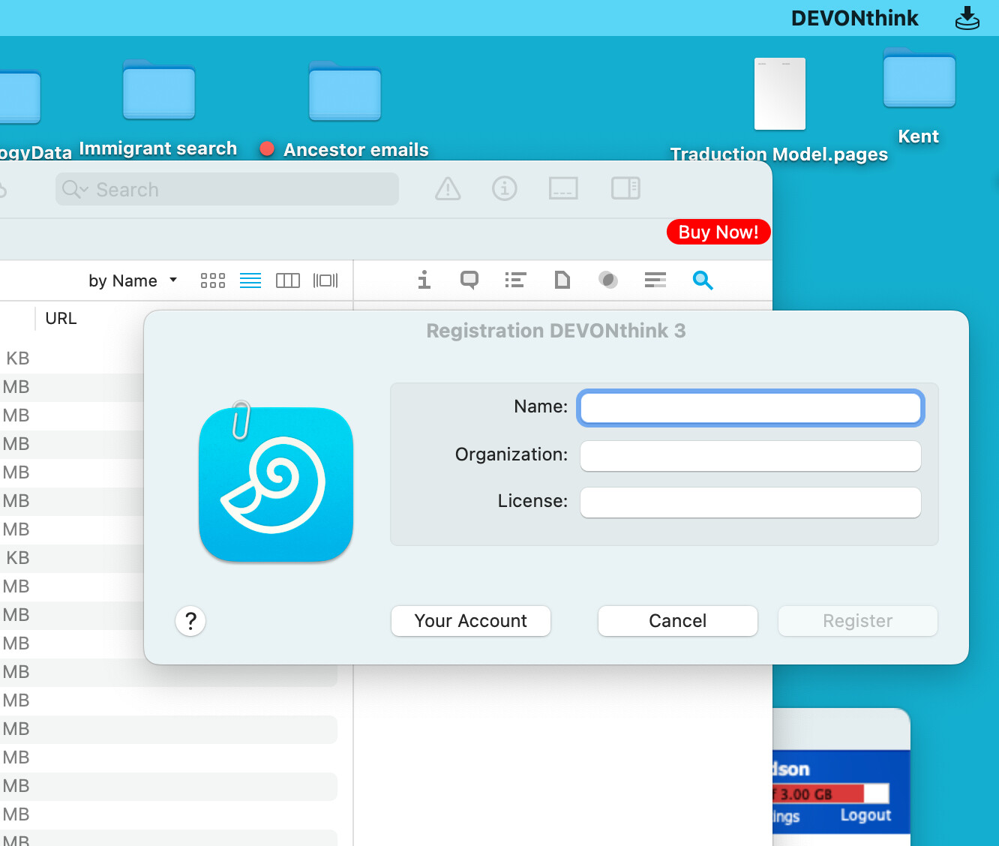This screenshot has width=999, height=846.
Task: Click the License text field
Action: pyautogui.click(x=750, y=502)
